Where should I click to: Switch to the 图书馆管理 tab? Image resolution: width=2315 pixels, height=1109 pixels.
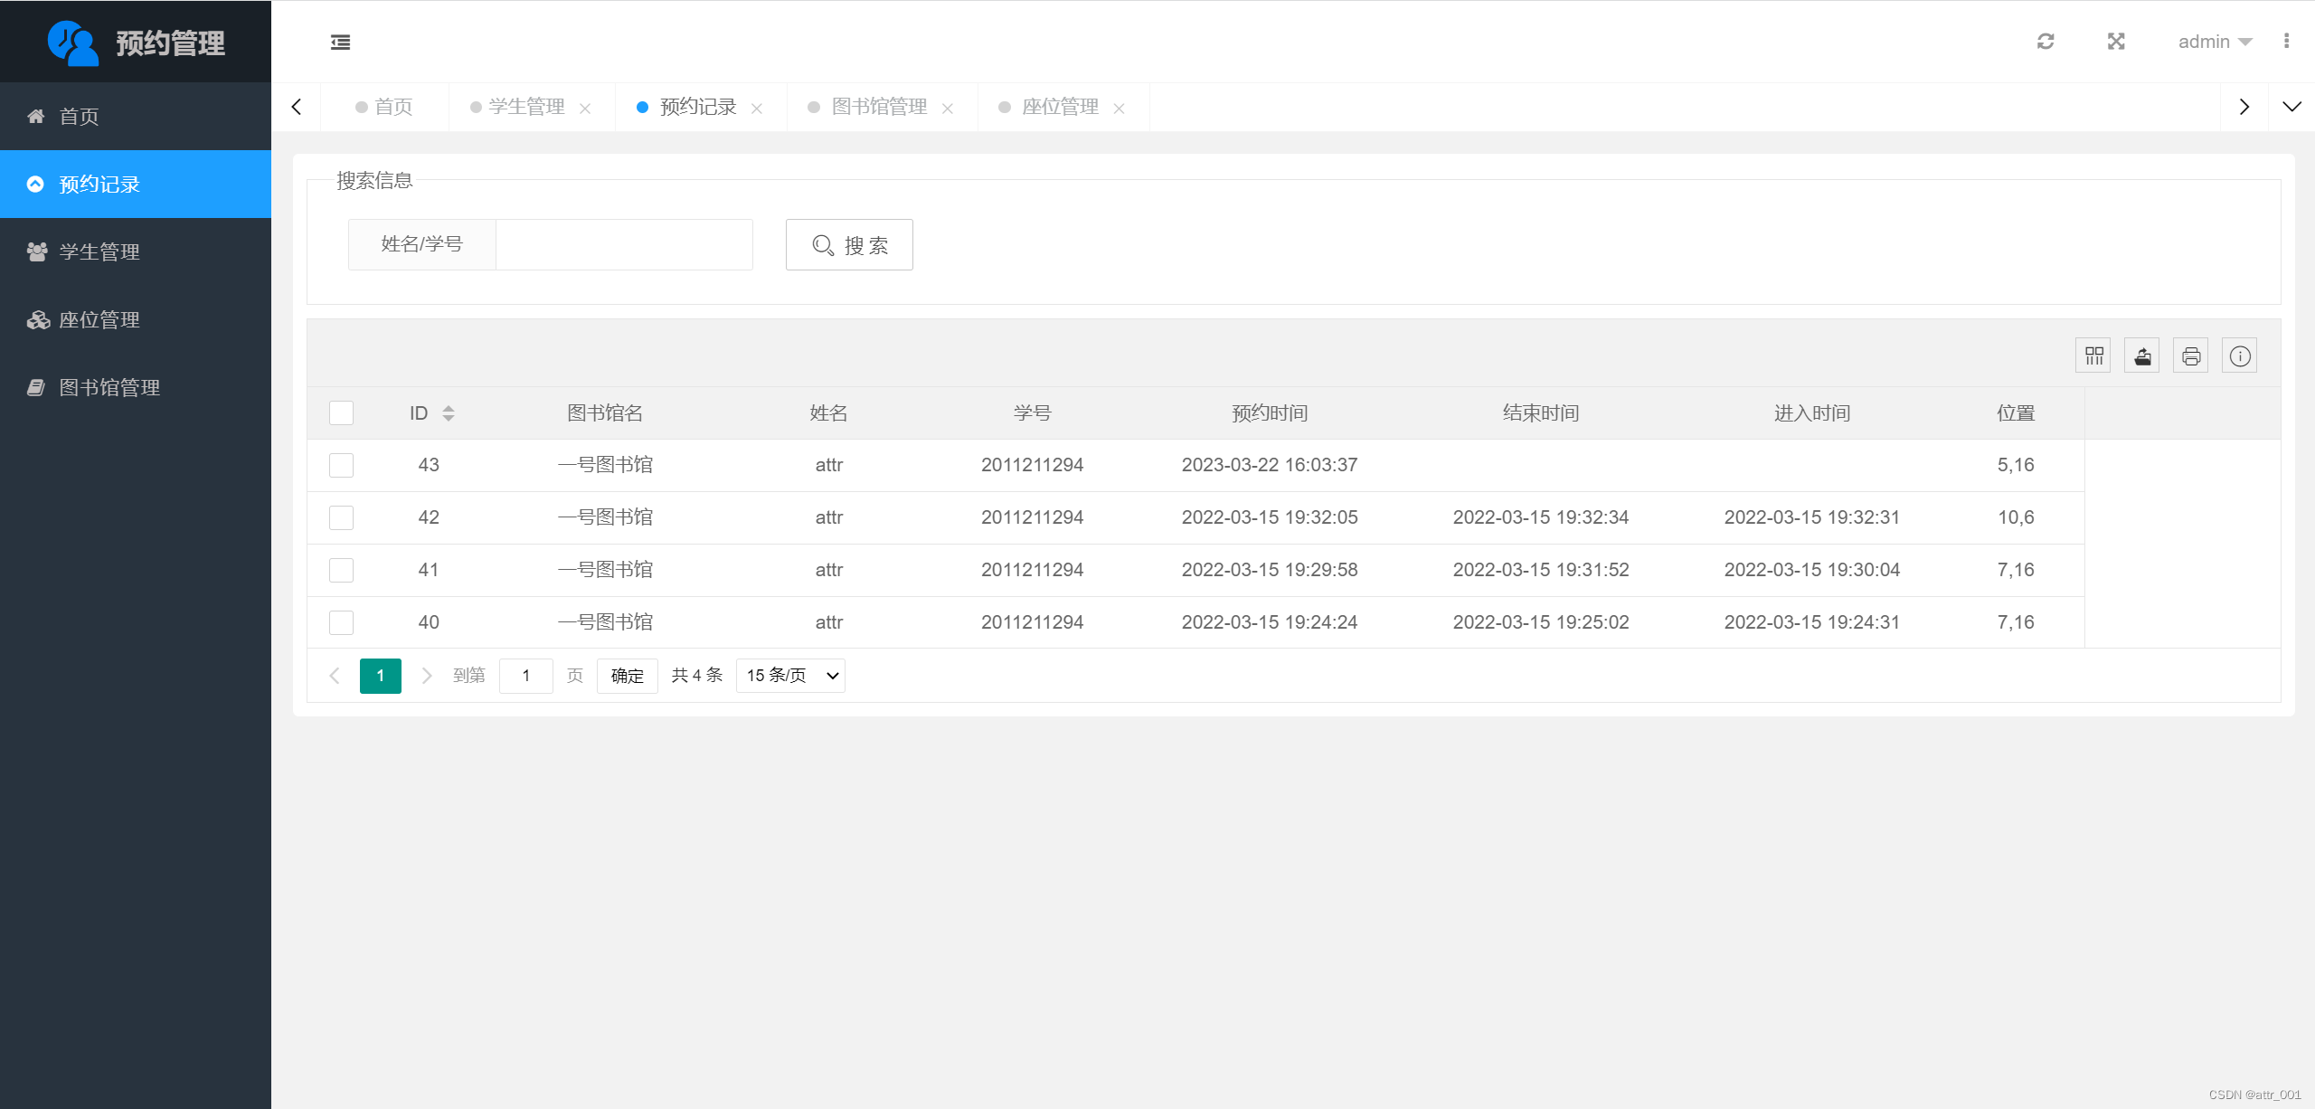click(x=878, y=107)
